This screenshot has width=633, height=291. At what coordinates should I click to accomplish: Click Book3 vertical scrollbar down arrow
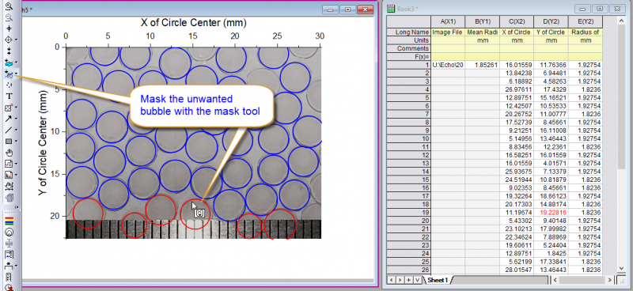(622, 268)
